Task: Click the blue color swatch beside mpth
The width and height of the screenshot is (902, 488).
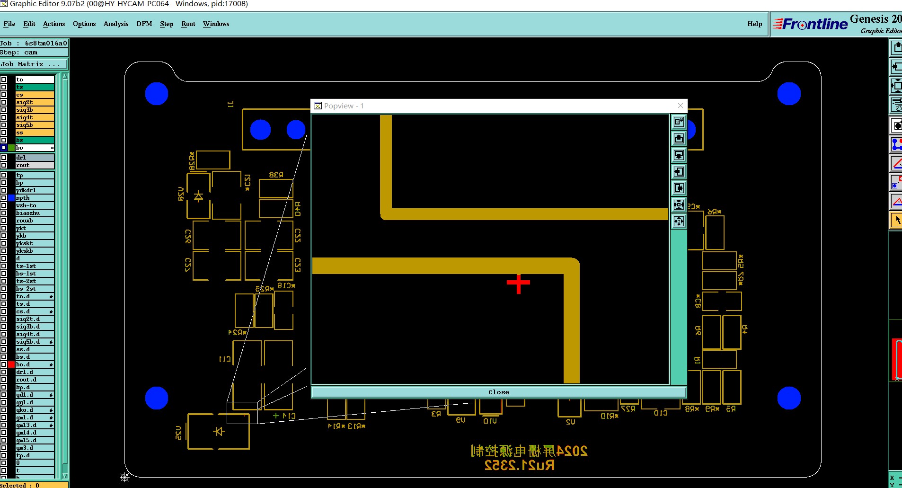Action: [11, 198]
